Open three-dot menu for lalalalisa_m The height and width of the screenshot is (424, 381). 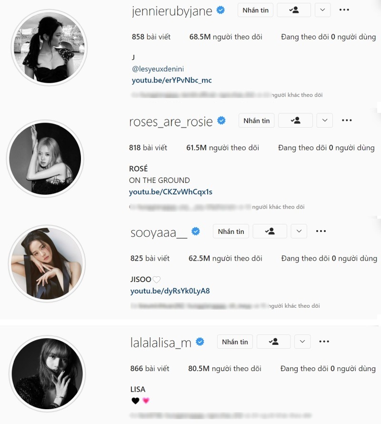(324, 342)
